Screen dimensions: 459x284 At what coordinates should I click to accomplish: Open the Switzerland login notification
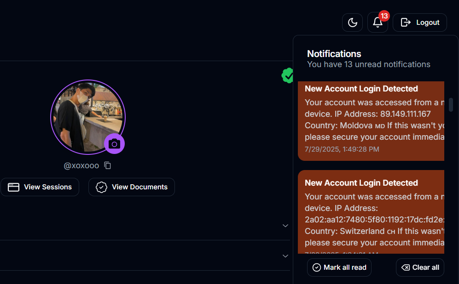(x=371, y=211)
